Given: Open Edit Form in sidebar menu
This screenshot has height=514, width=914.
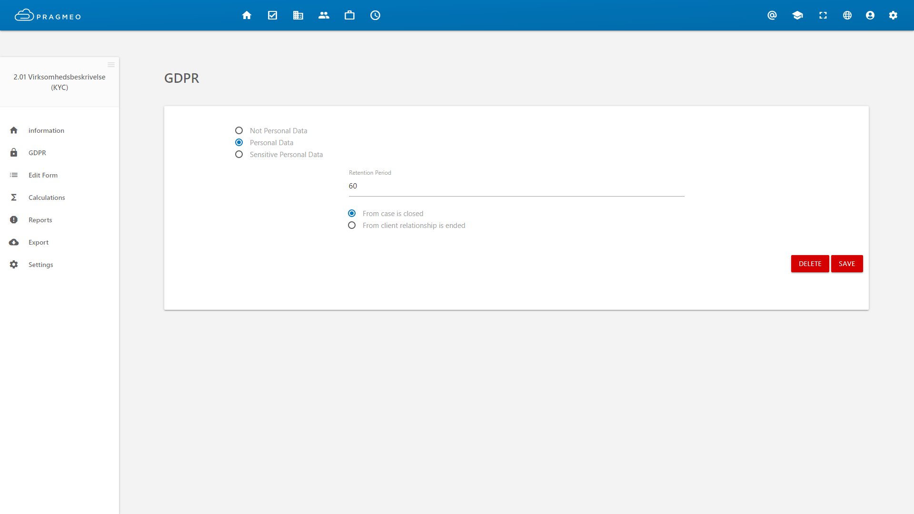Looking at the screenshot, I should (43, 175).
